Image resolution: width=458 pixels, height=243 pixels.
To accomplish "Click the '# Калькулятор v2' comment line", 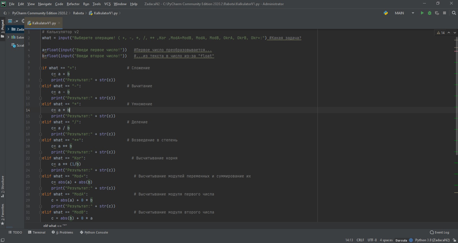I will coord(60,32).
